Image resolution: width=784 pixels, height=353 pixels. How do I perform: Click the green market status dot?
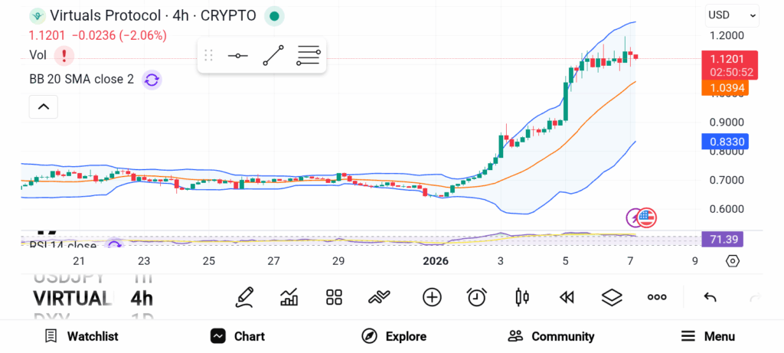[275, 15]
